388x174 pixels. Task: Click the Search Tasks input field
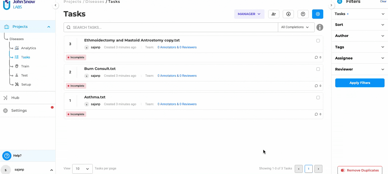coord(171,27)
